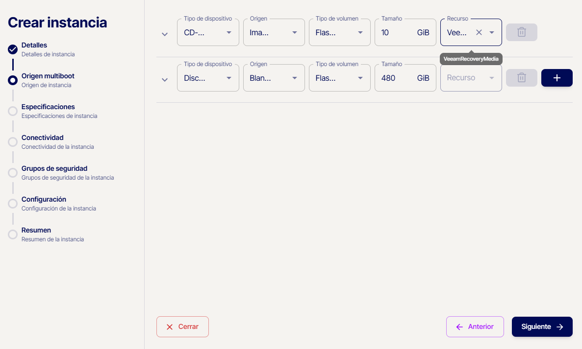This screenshot has height=349, width=582.
Task: Add a new device with plus button
Action: click(557, 78)
